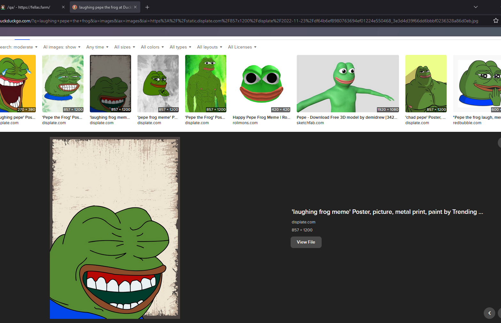The height and width of the screenshot is (323, 501).
Task: Click the 'laughing frog meme' Poster title
Action: point(387,212)
